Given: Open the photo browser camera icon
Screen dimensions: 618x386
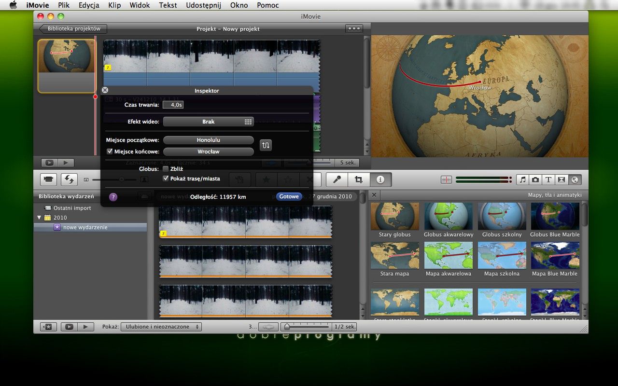Looking at the screenshot, I should (535, 179).
